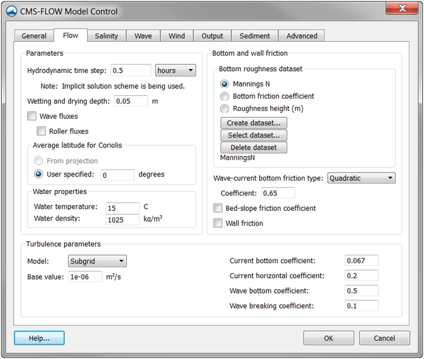Click the Water temperature input field
This screenshot has width=424, height=359.
[122, 208]
